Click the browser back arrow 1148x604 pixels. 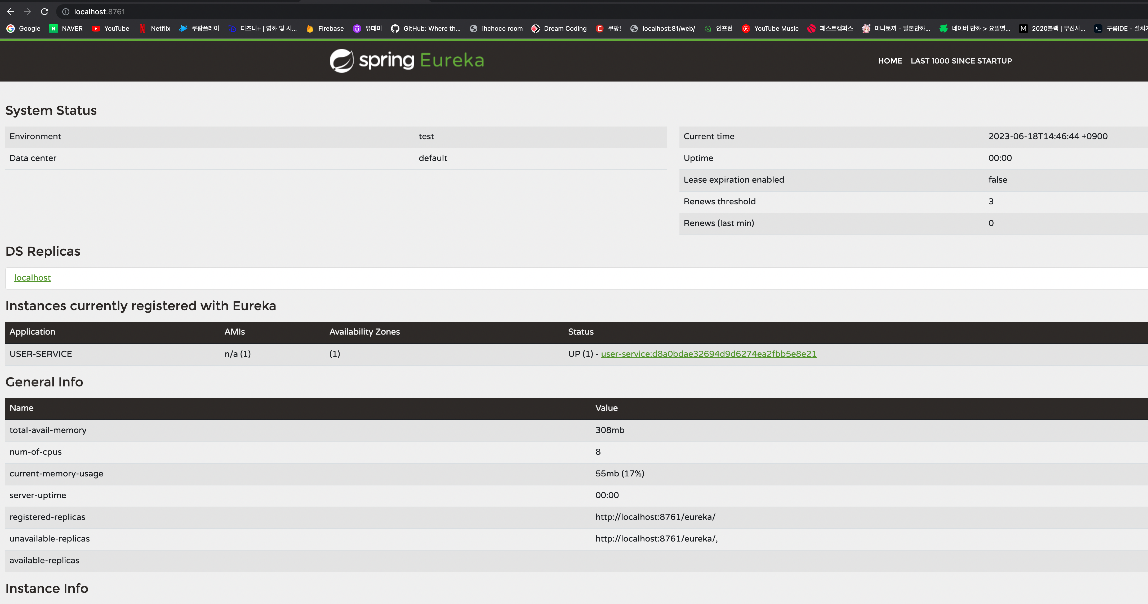tap(11, 12)
